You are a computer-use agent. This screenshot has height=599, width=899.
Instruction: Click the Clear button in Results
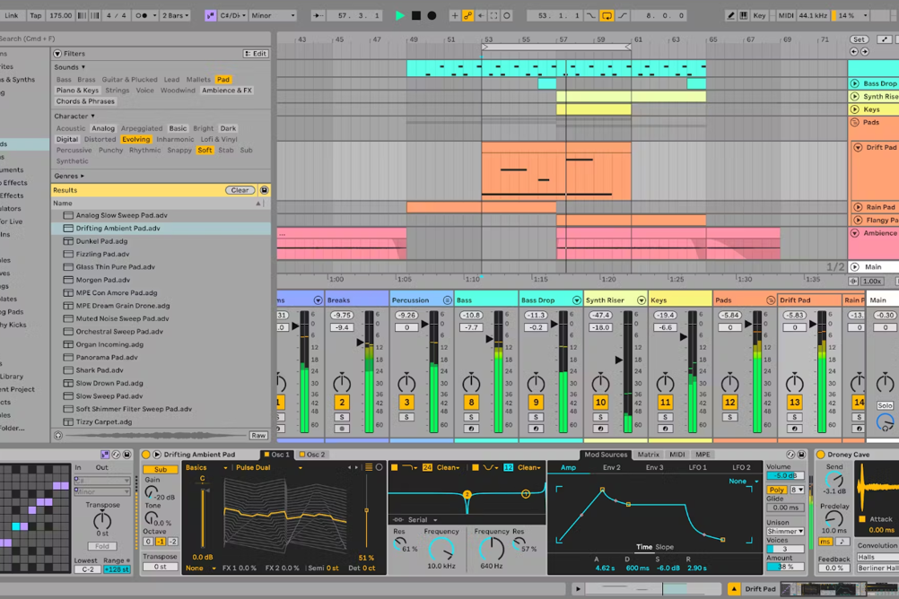point(240,190)
